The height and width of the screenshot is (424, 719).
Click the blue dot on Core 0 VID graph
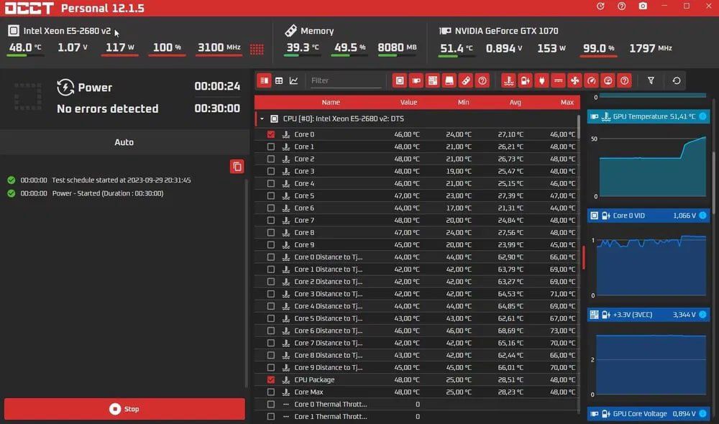click(702, 216)
